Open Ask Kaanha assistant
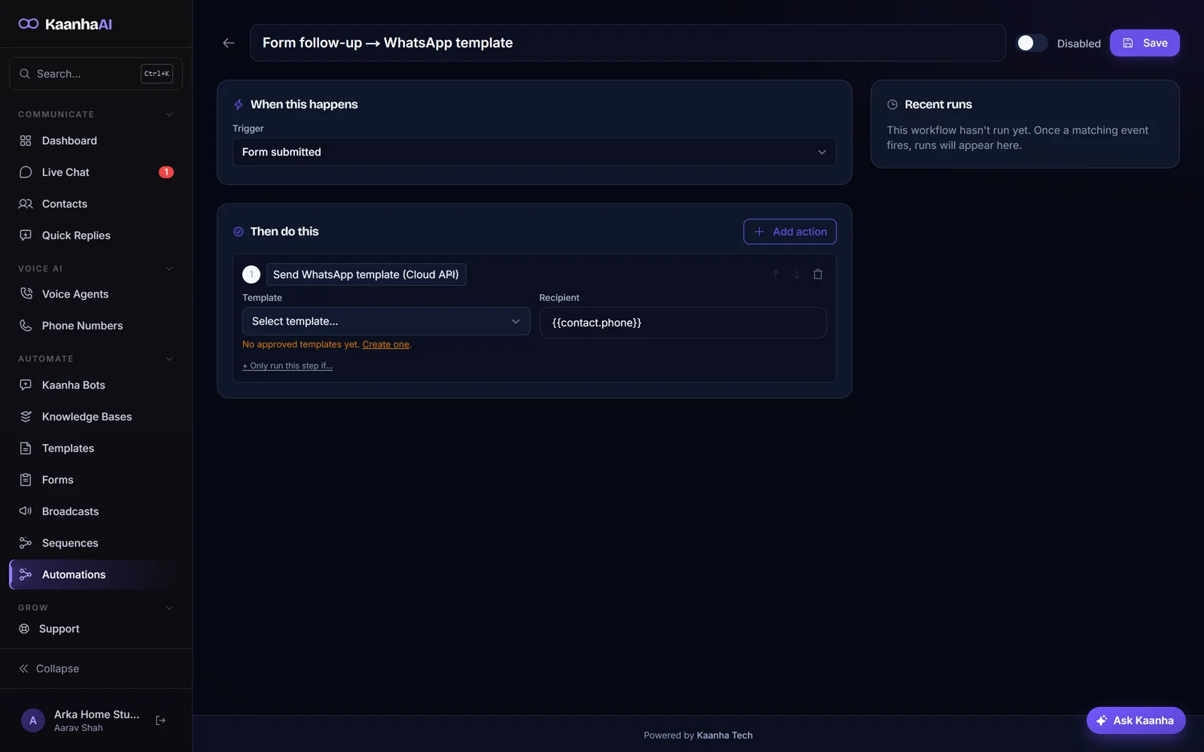Viewport: 1204px width, 752px height. click(x=1136, y=720)
